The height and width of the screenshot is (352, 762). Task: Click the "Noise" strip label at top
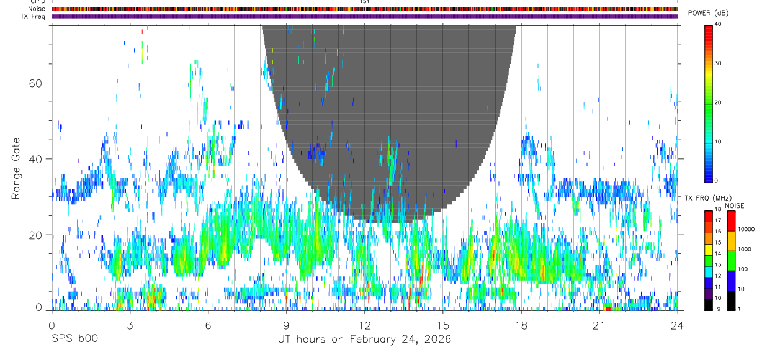pyautogui.click(x=37, y=9)
